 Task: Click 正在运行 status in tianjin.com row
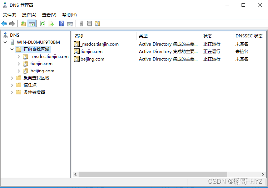tap(212, 51)
